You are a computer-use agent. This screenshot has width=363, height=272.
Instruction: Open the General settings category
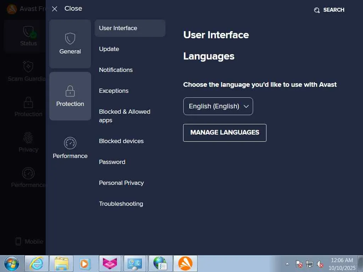pyautogui.click(x=70, y=44)
